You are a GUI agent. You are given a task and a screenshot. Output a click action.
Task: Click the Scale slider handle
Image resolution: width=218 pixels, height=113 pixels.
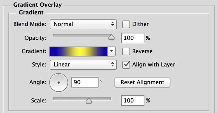click(x=89, y=101)
